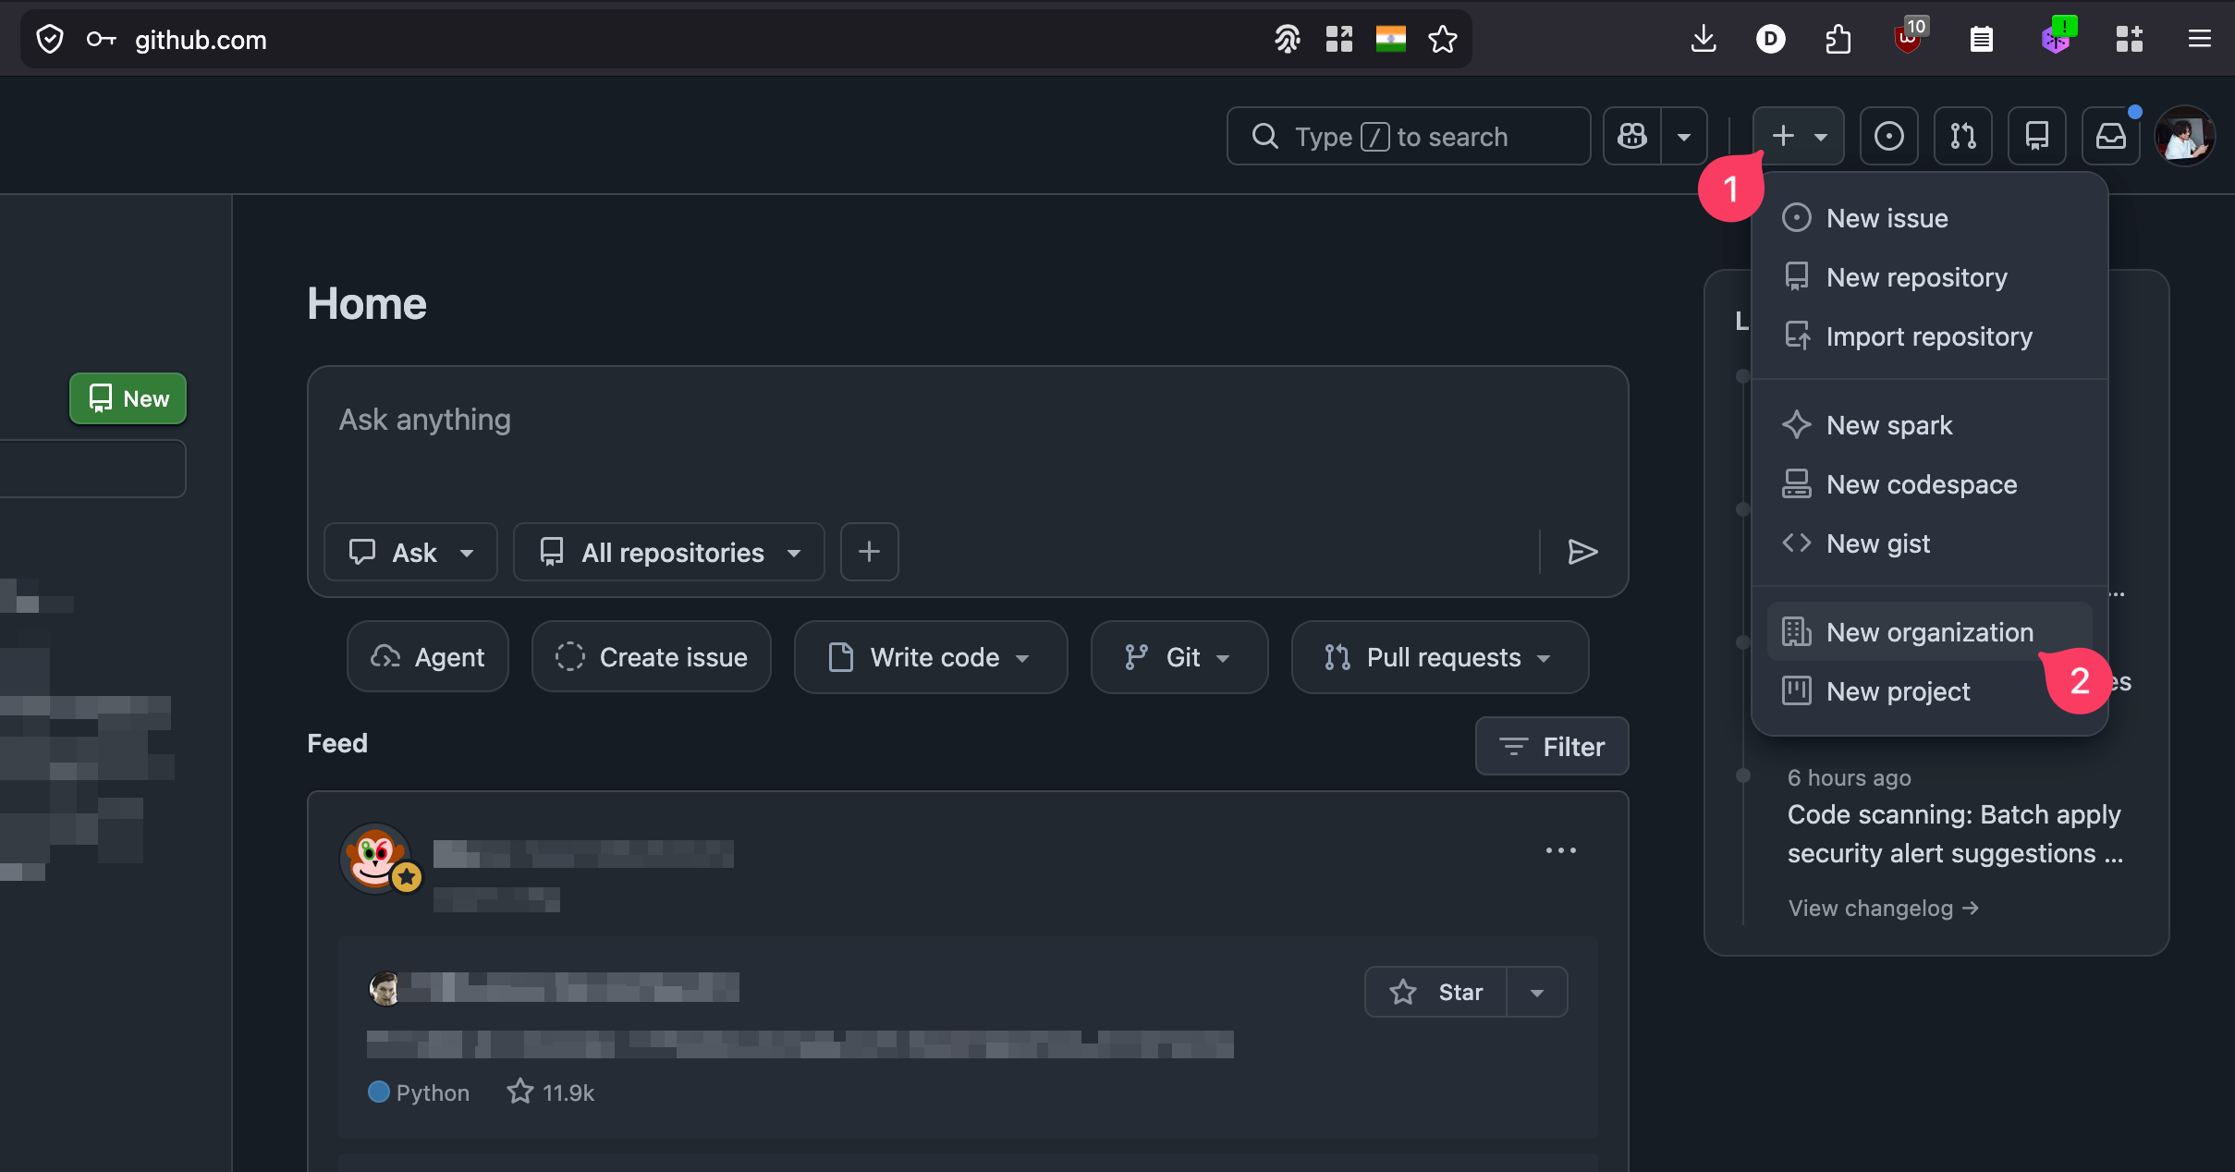This screenshot has width=2235, height=1172.
Task: Open the Pull requests icon in header
Action: (x=1962, y=136)
